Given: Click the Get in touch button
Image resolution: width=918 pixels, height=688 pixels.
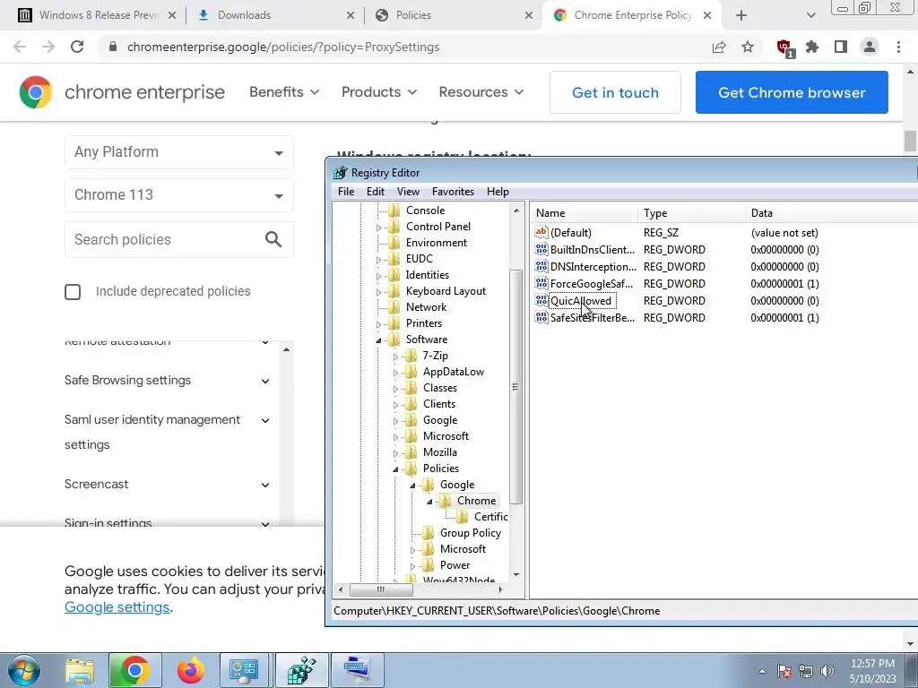Looking at the screenshot, I should tap(615, 92).
